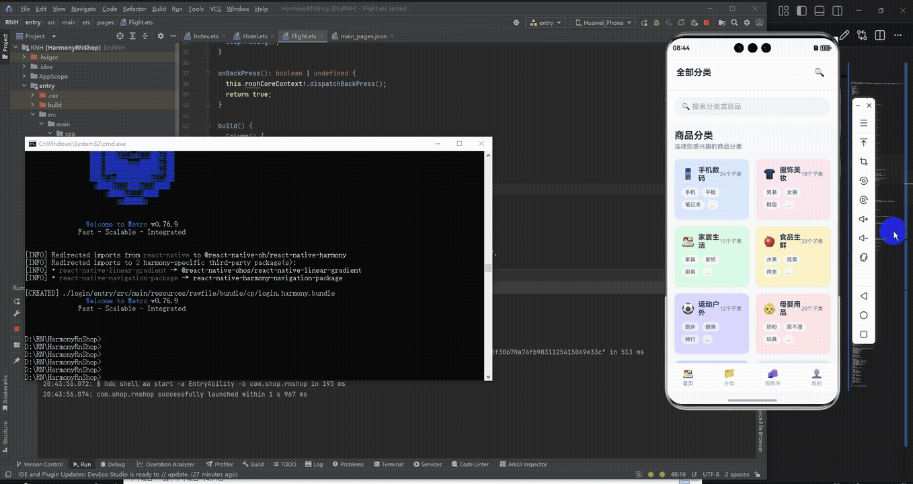Switch to the Hotel.ets editor tab
The width and height of the screenshot is (913, 484).
tap(253, 36)
